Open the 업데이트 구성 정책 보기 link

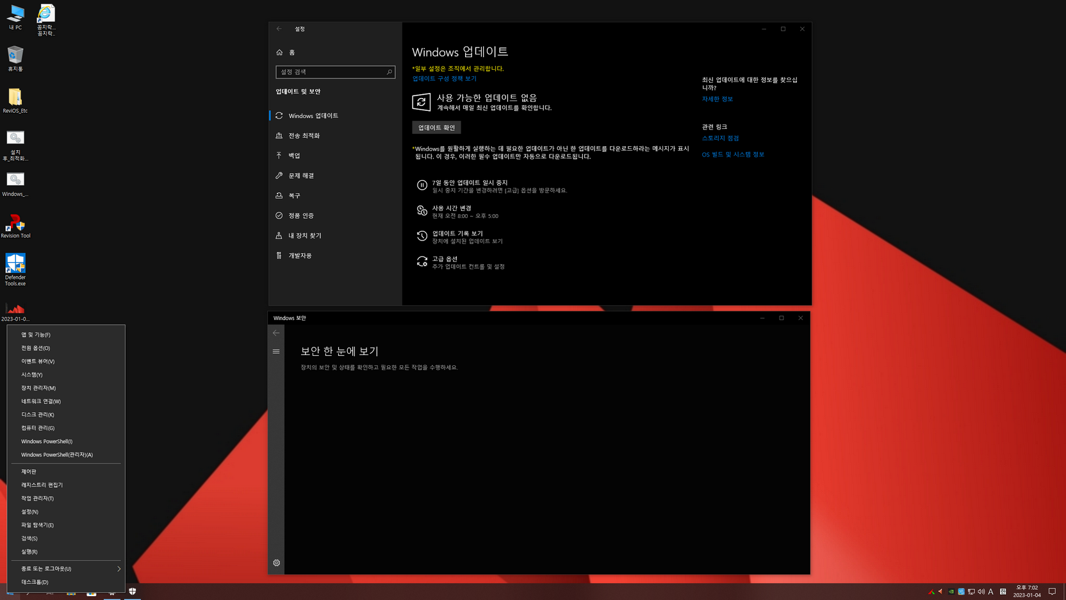(444, 79)
